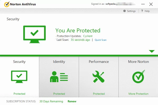The image size is (158, 105).
Task: Minimize the Norton AntiVirus window
Action: (x=143, y=4)
